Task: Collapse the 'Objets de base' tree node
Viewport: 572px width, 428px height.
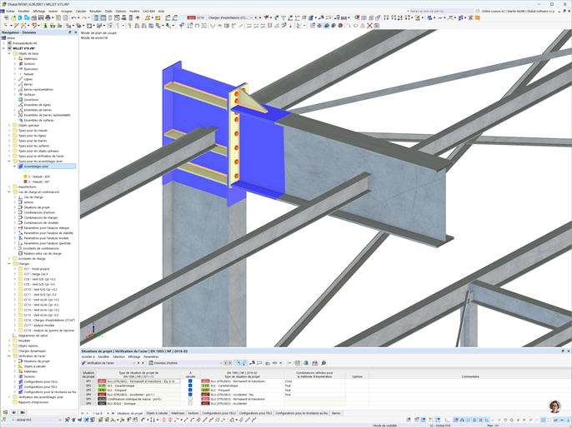Action: (9, 53)
